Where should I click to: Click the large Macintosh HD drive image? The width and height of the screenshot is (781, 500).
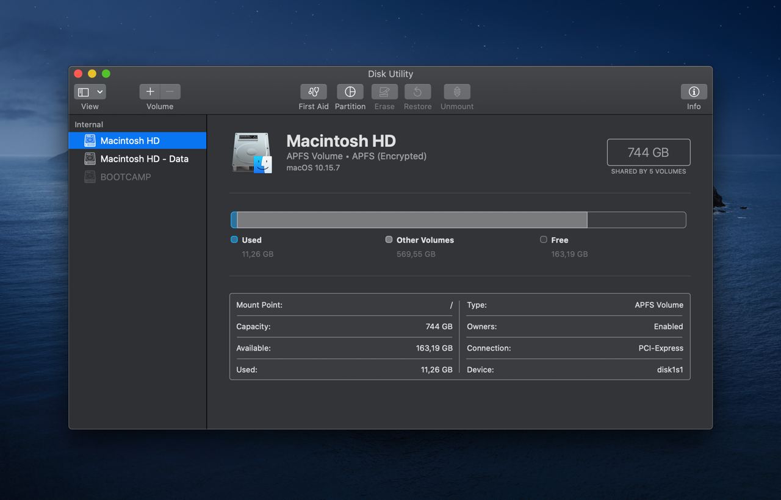point(251,153)
